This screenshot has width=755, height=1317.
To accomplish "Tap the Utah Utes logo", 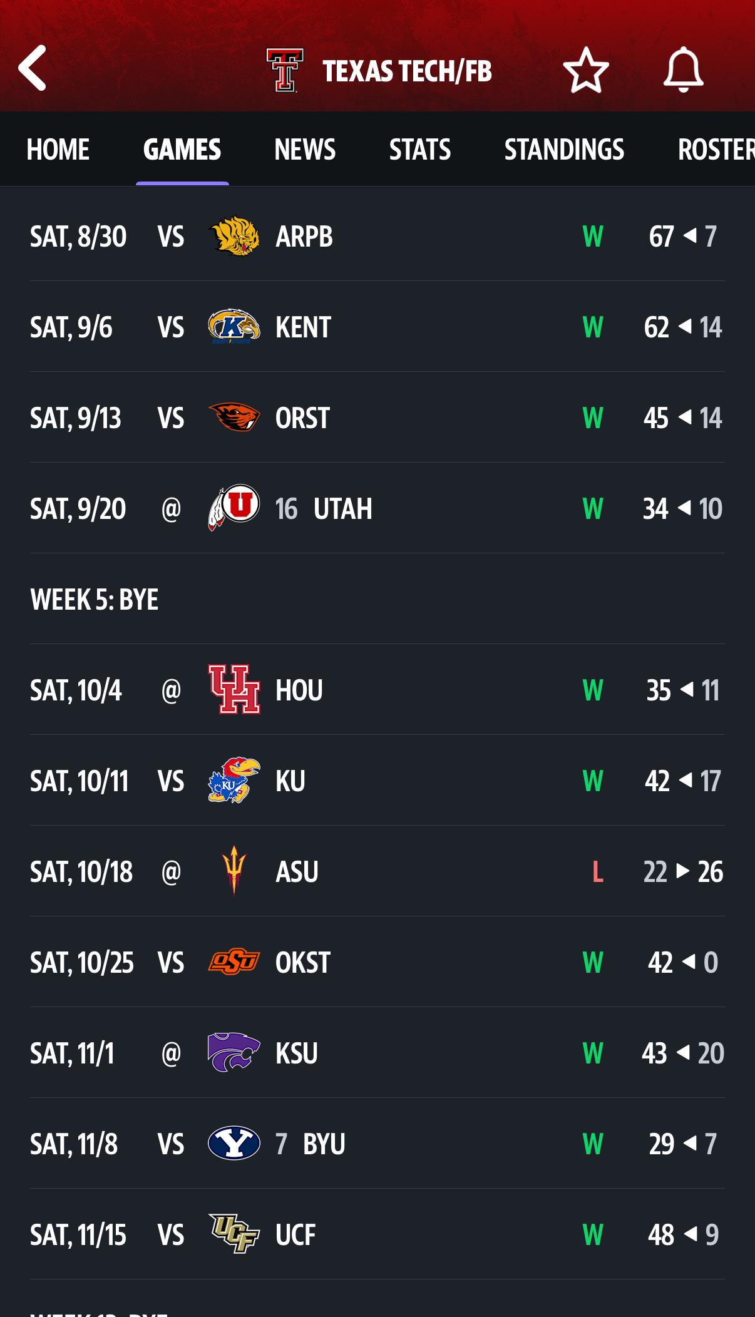I will [x=234, y=508].
